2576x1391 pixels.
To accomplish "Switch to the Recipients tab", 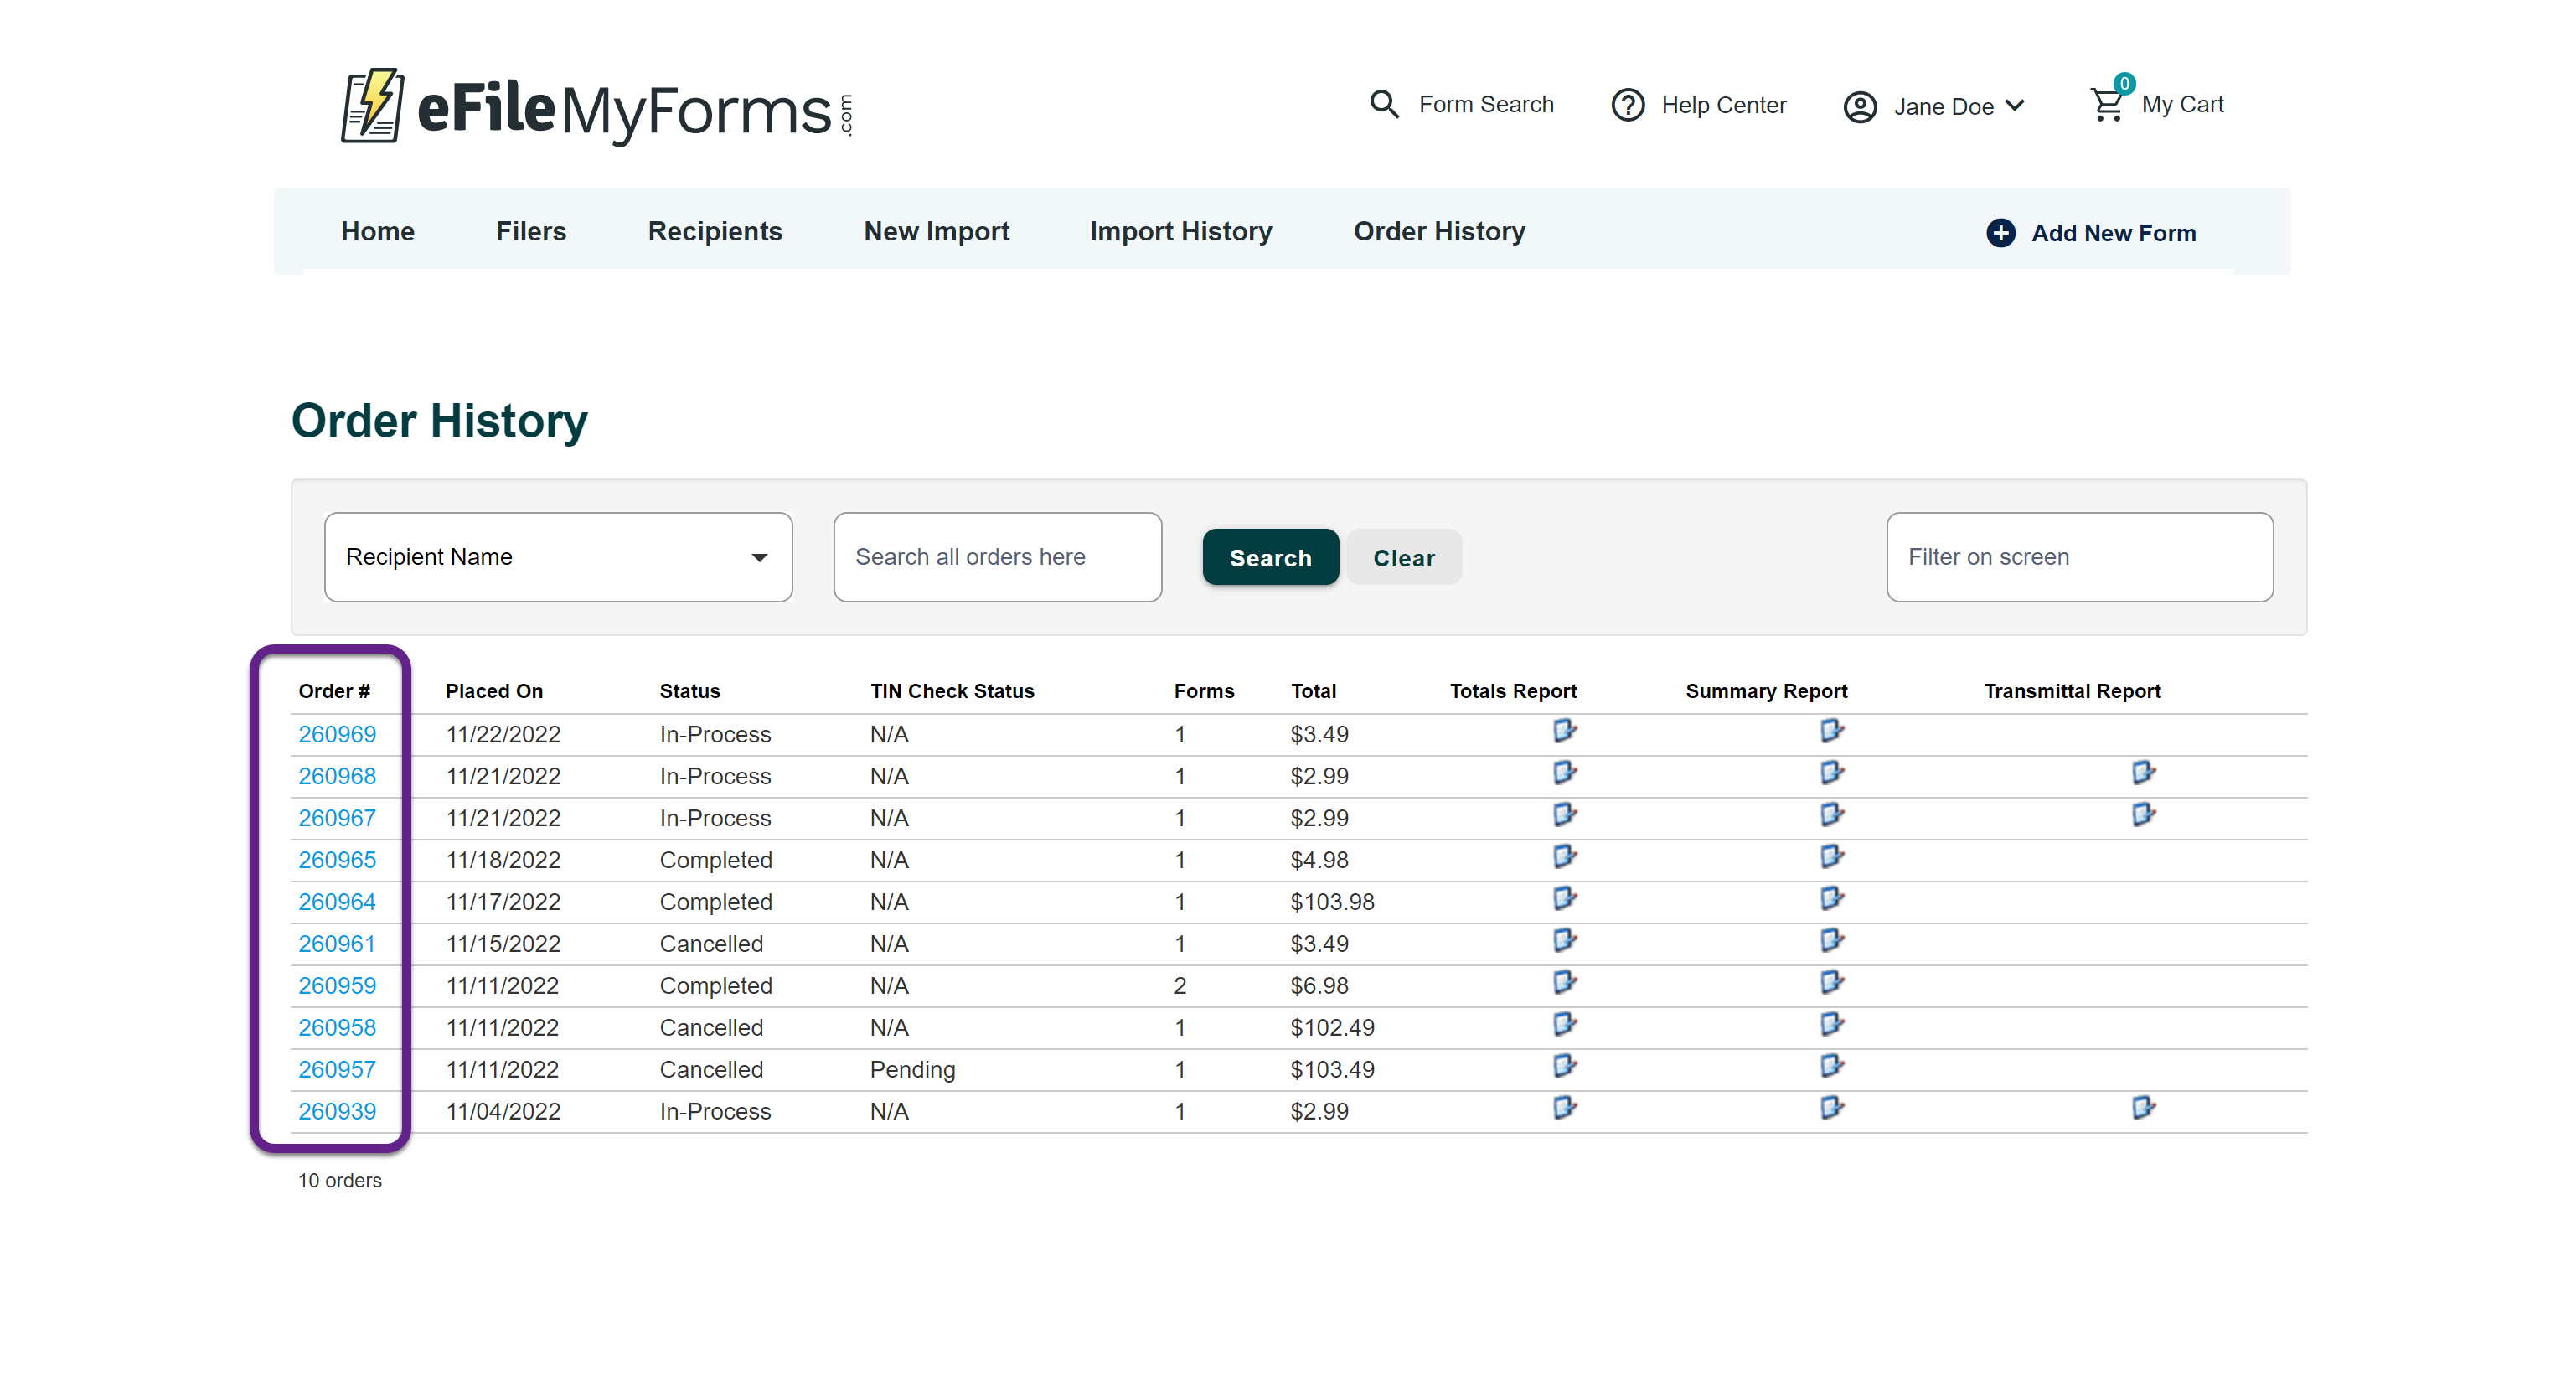I will (714, 231).
